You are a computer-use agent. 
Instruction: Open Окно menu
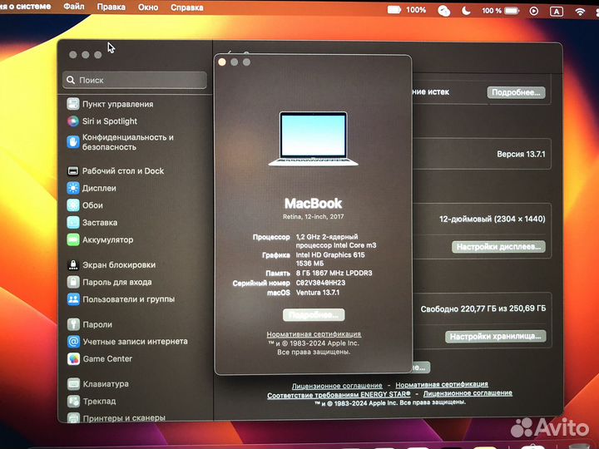148,7
